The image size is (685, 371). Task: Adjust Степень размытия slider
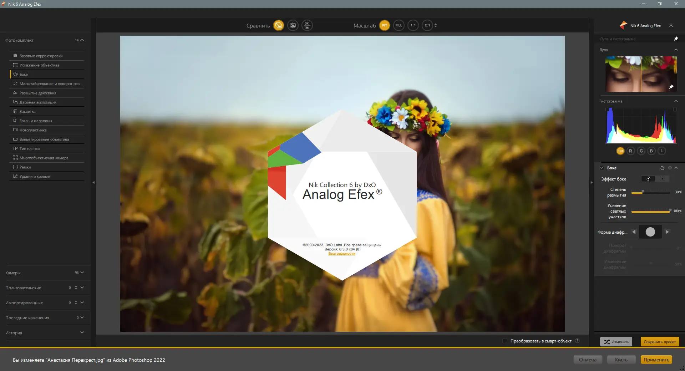point(651,192)
